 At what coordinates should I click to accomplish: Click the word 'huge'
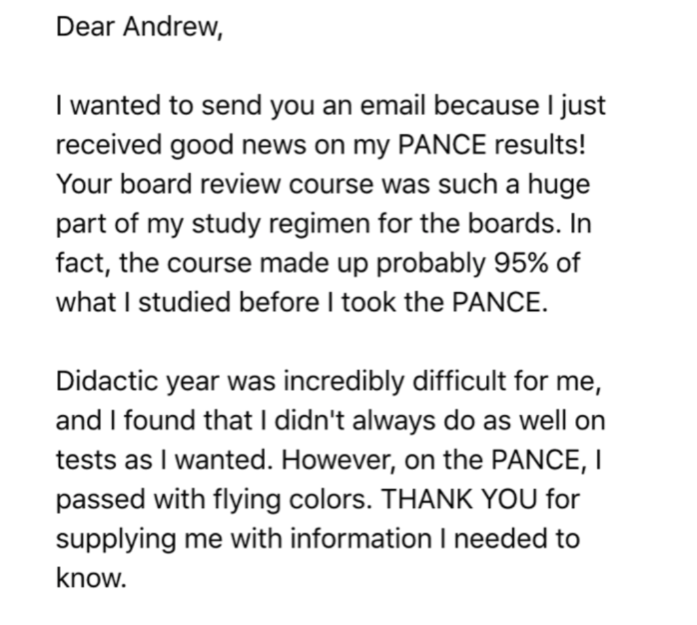pos(559,185)
